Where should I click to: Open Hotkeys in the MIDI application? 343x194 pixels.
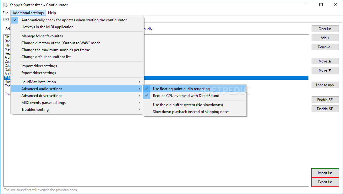(x=77, y=27)
